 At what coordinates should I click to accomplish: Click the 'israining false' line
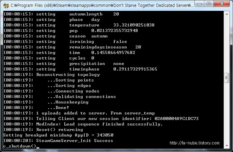click(x=65, y=42)
